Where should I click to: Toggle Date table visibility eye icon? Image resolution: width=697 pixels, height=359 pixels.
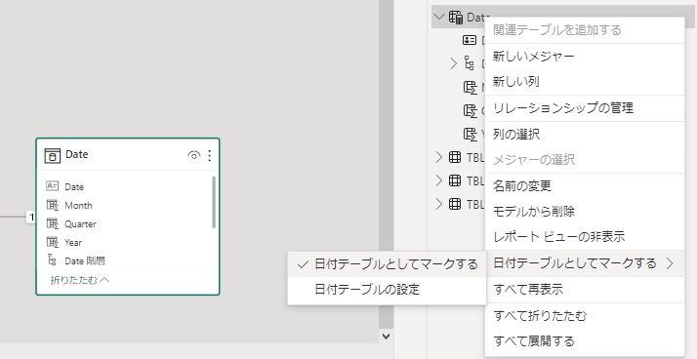(x=194, y=155)
